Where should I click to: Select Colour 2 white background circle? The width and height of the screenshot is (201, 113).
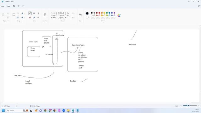(87, 17)
